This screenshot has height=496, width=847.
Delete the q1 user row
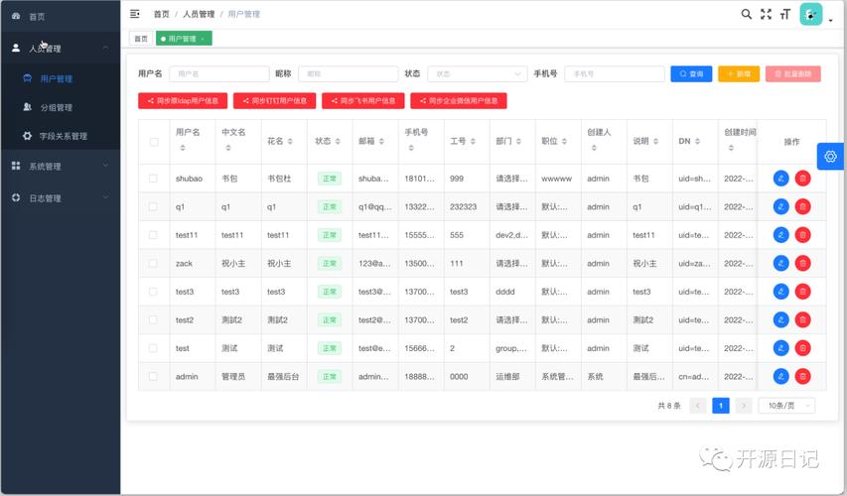point(802,206)
